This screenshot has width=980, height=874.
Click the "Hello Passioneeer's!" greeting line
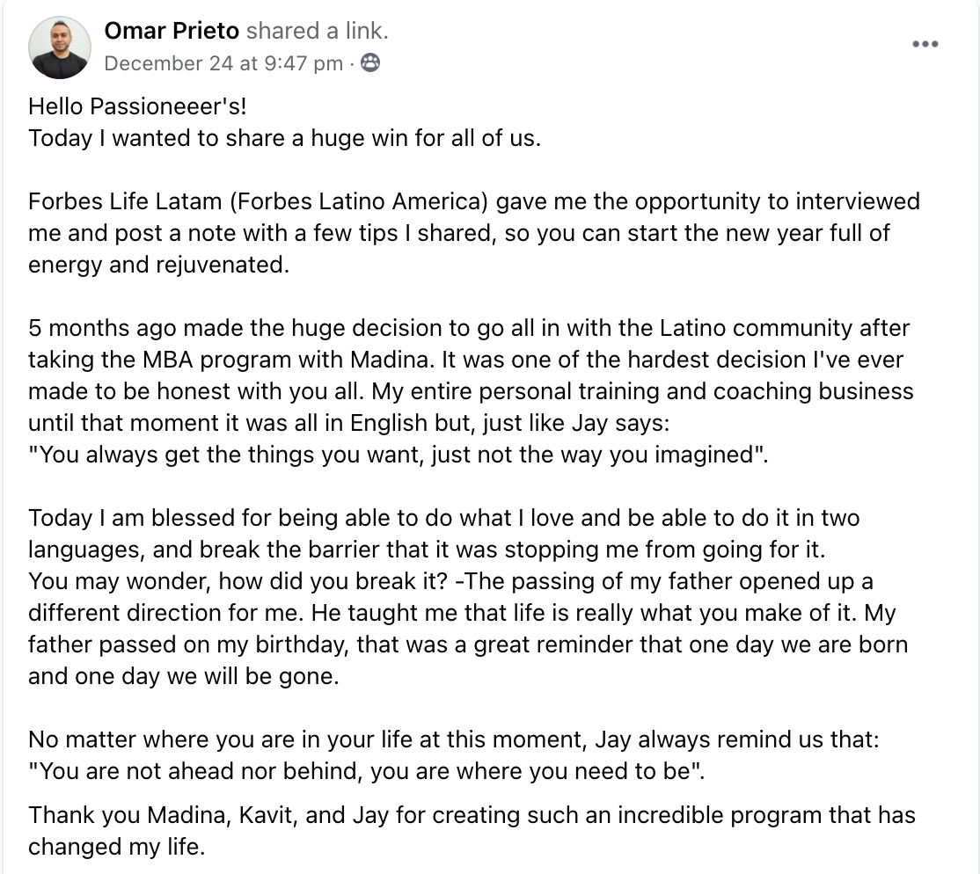click(138, 106)
